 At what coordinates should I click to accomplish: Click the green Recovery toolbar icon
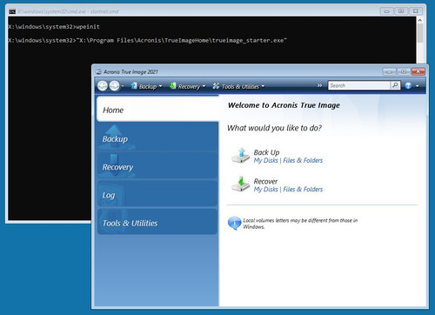pyautogui.click(x=172, y=85)
